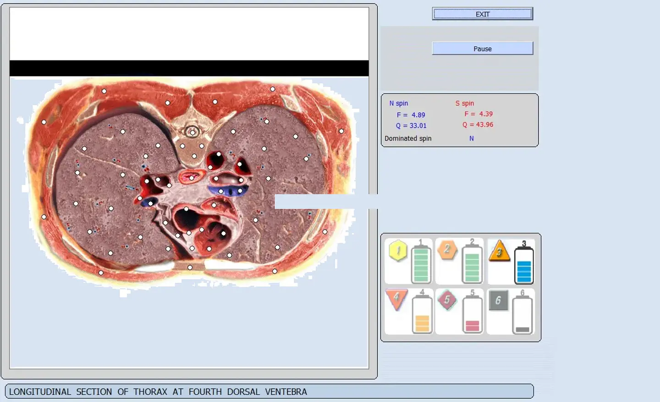Click the gray battery gauge number 6
Image resolution: width=660 pixels, height=402 pixels.
(x=522, y=314)
